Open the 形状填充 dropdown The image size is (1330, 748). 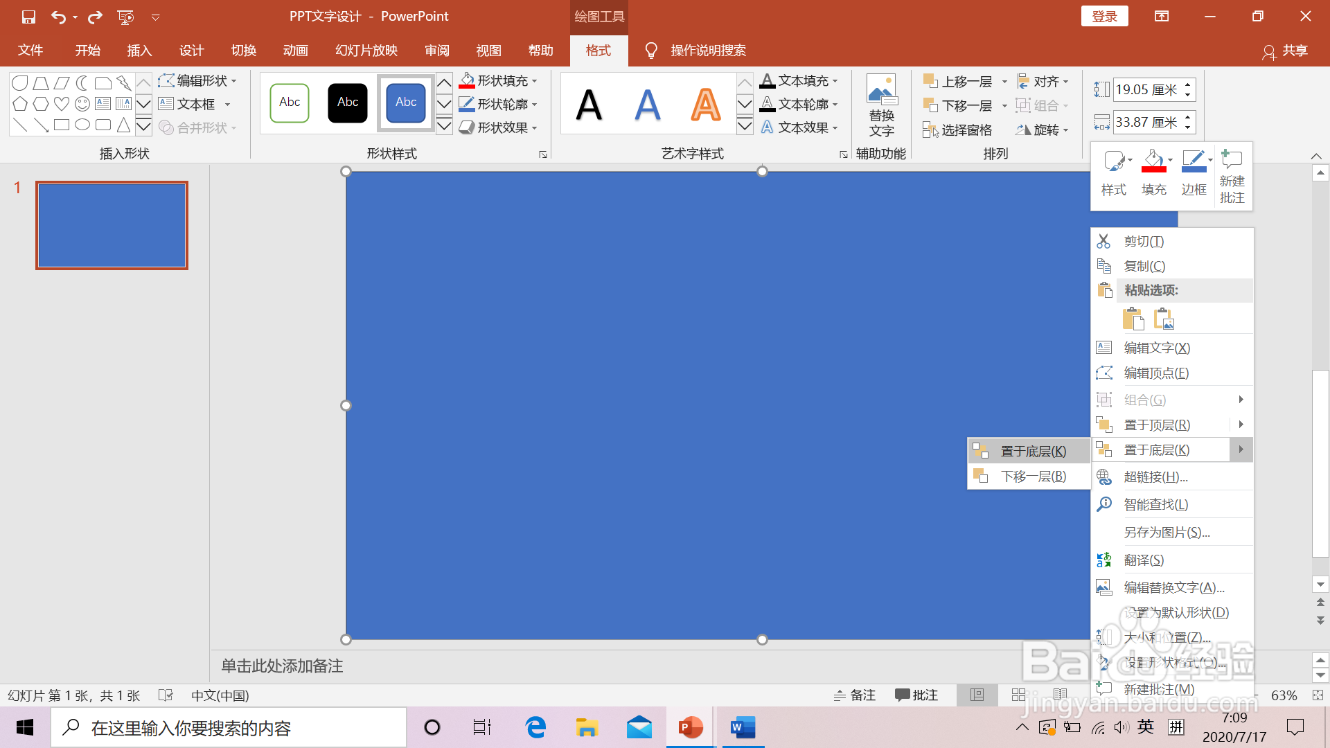[x=498, y=81]
